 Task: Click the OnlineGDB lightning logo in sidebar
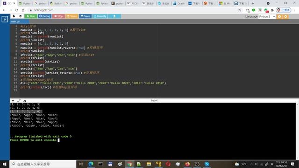tap(5, 19)
